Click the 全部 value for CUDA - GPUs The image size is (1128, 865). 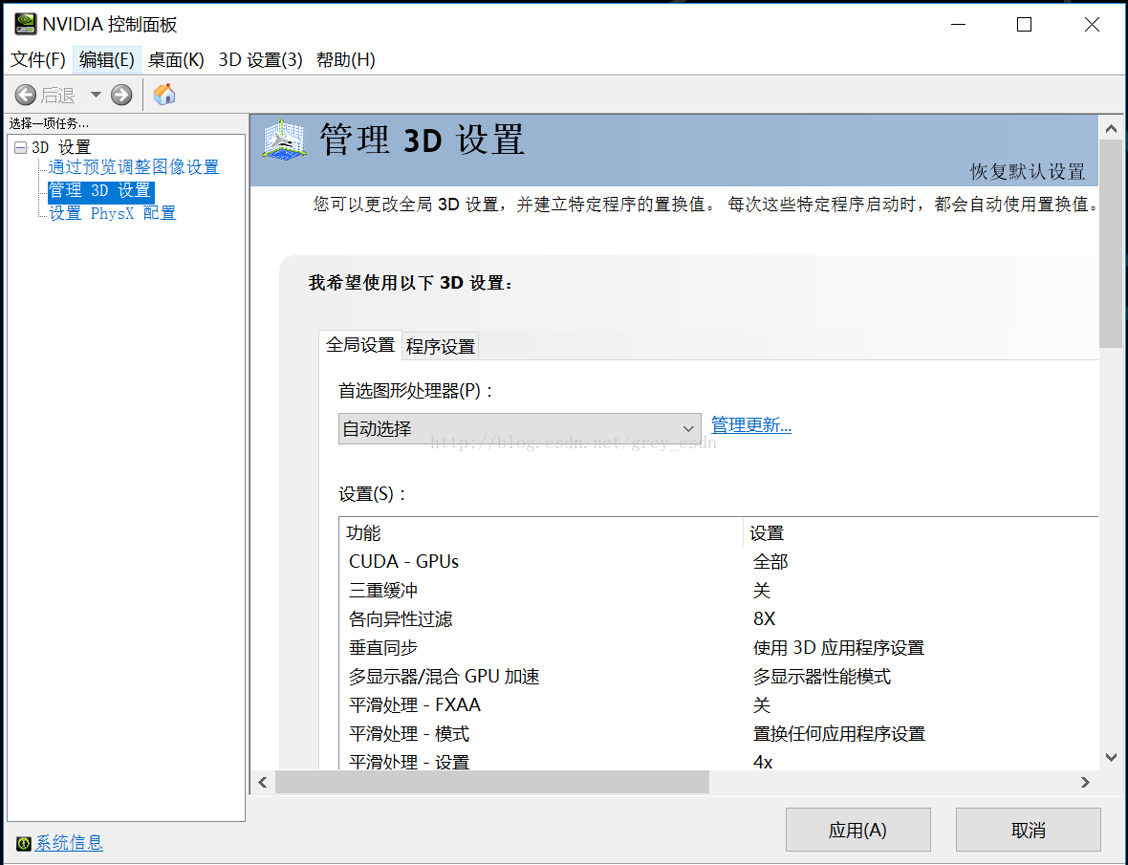770,562
